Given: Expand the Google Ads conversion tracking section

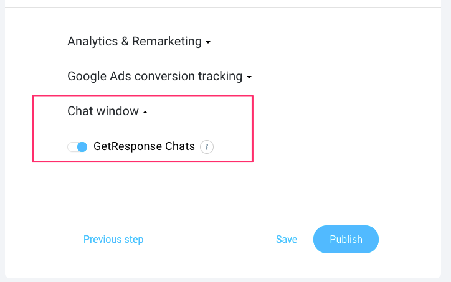Looking at the screenshot, I should point(159,76).
